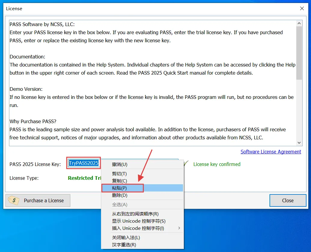311x252 pixels.
Task: Close the License window with the X
Action: click(302, 8)
